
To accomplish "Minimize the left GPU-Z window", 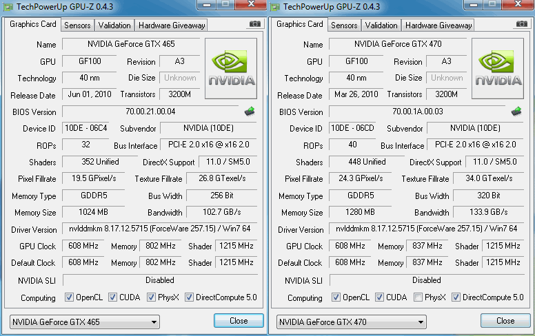I will [x=206, y=4].
